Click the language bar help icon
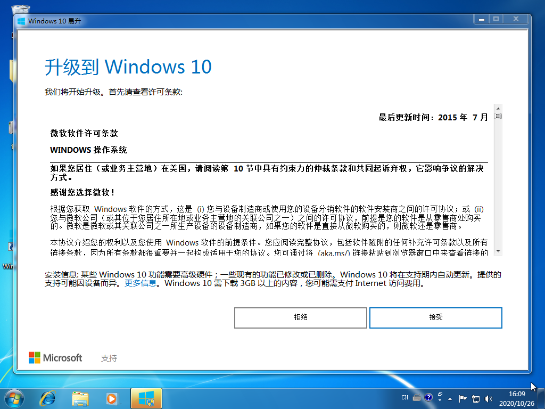The width and height of the screenshot is (545, 409). click(428, 398)
